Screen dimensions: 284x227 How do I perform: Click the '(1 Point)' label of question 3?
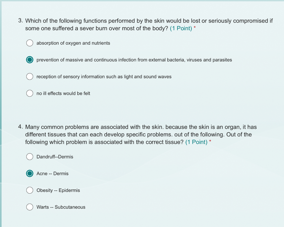coord(181,28)
